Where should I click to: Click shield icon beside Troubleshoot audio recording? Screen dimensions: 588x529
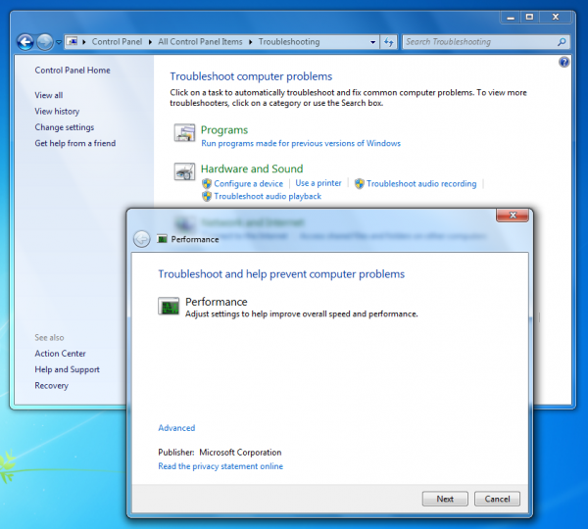[360, 184]
